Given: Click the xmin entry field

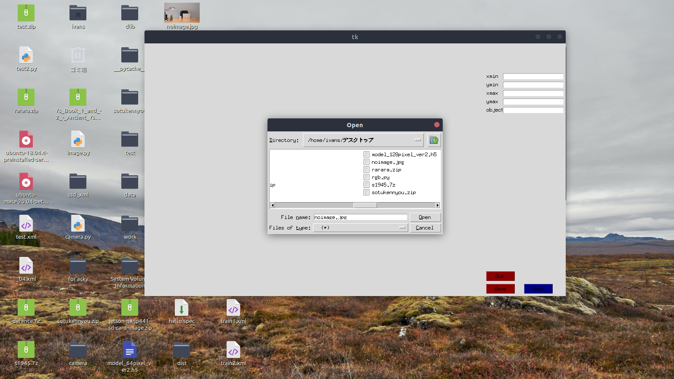Looking at the screenshot, I should pyautogui.click(x=533, y=77).
